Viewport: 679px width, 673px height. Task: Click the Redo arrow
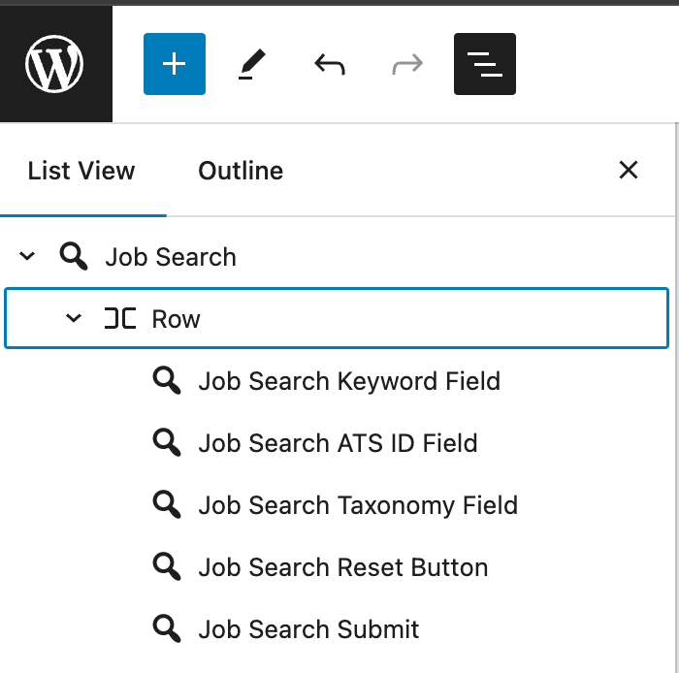pyautogui.click(x=407, y=64)
